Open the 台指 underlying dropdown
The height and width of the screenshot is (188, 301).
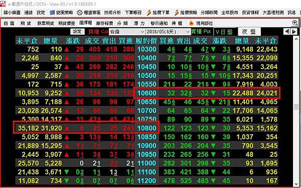(127, 32)
